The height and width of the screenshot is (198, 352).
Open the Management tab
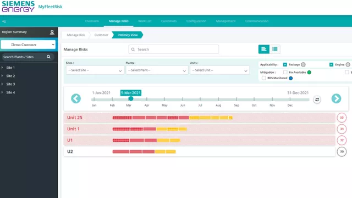coord(226,21)
